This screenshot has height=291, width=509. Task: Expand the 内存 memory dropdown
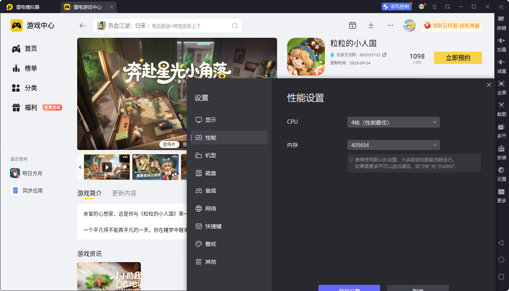coord(393,145)
